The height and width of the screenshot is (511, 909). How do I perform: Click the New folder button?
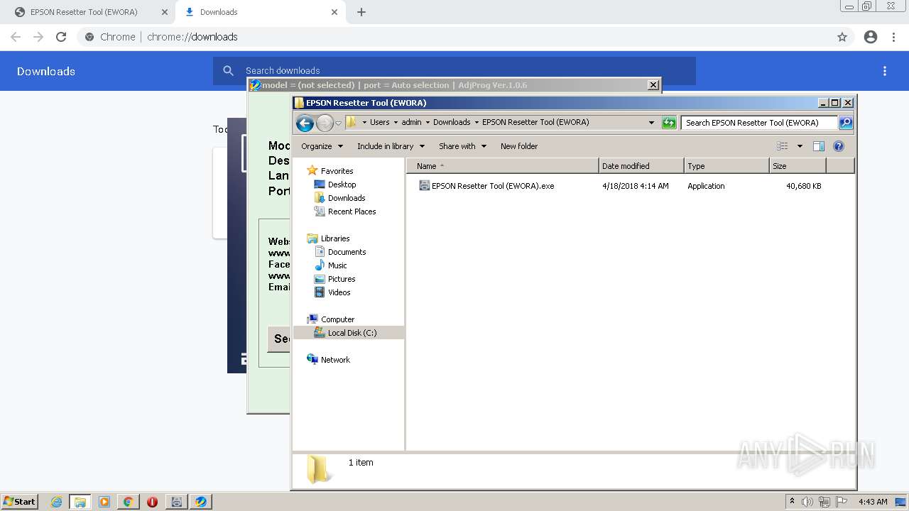point(519,146)
